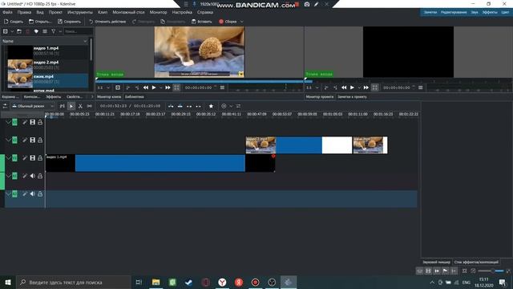The width and height of the screenshot is (513, 289).
Task: Click the filter funnel icon in project bin
Action: pyautogui.click(x=54, y=31)
